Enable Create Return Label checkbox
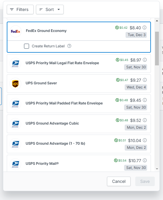Image resolution: width=163 pixels, height=200 pixels. pyautogui.click(x=27, y=46)
